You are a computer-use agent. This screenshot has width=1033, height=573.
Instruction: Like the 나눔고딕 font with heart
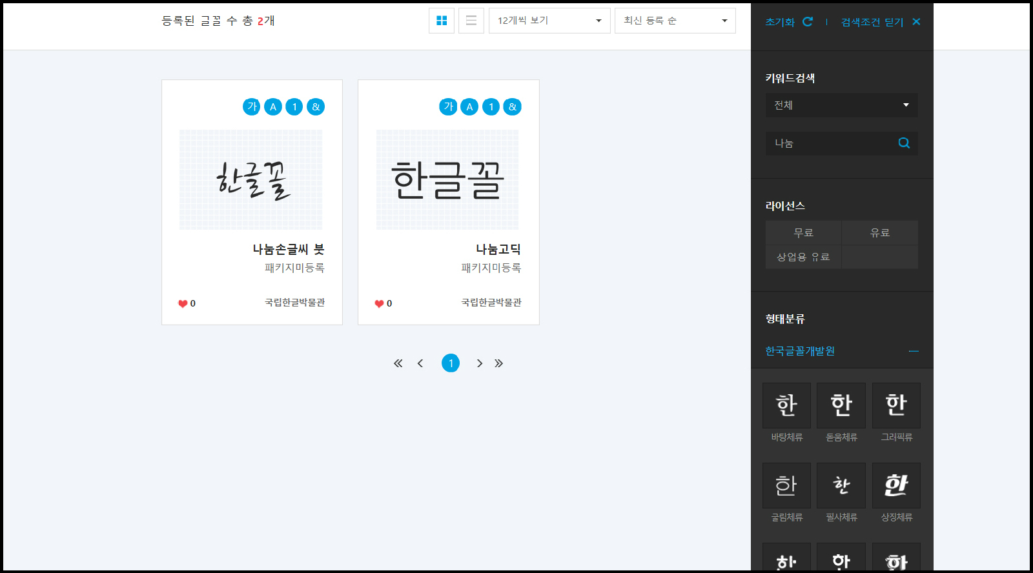[379, 303]
